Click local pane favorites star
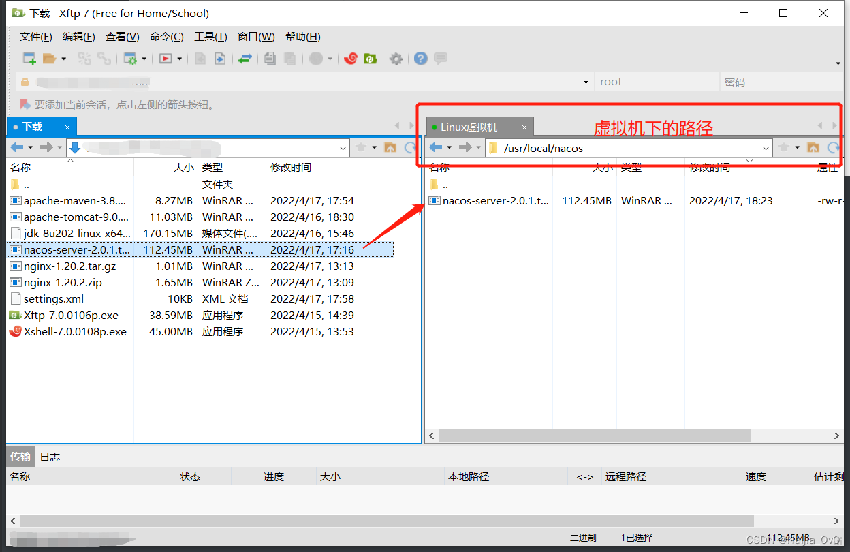Screen dimensions: 850x552 click(x=361, y=147)
